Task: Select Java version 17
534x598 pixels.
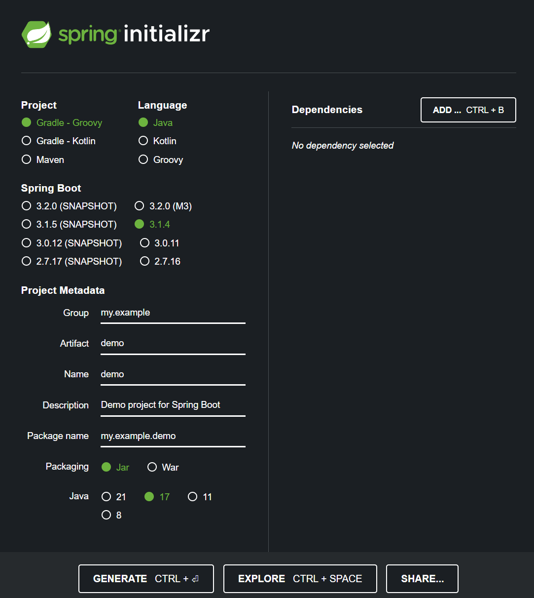Action: coord(157,497)
